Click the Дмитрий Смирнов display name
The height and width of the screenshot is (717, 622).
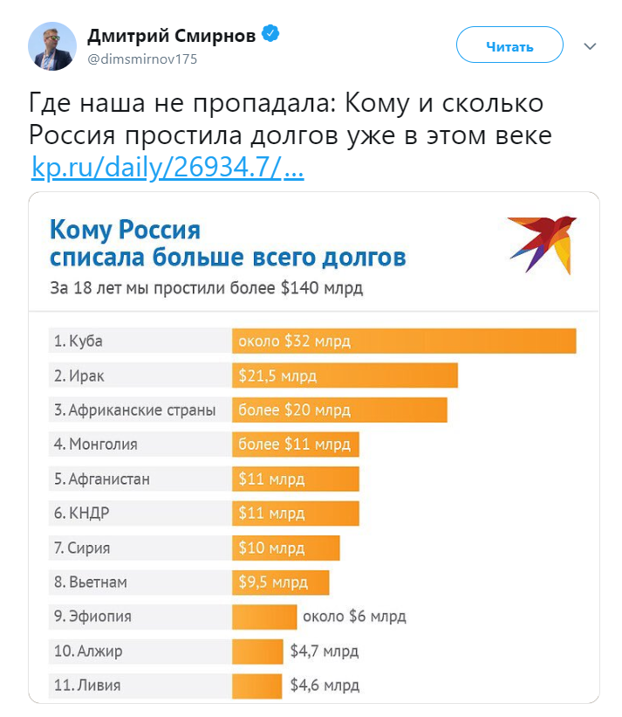coord(171,35)
